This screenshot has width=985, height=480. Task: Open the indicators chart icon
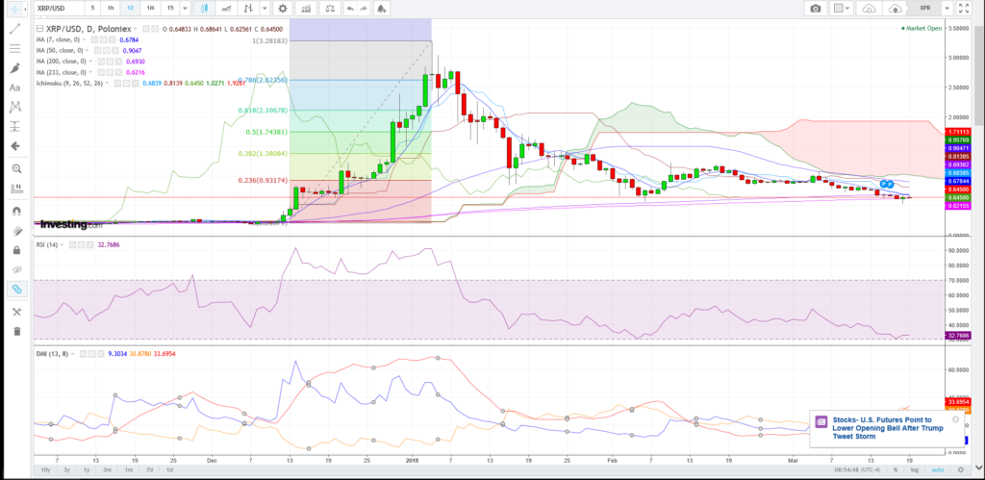click(305, 8)
